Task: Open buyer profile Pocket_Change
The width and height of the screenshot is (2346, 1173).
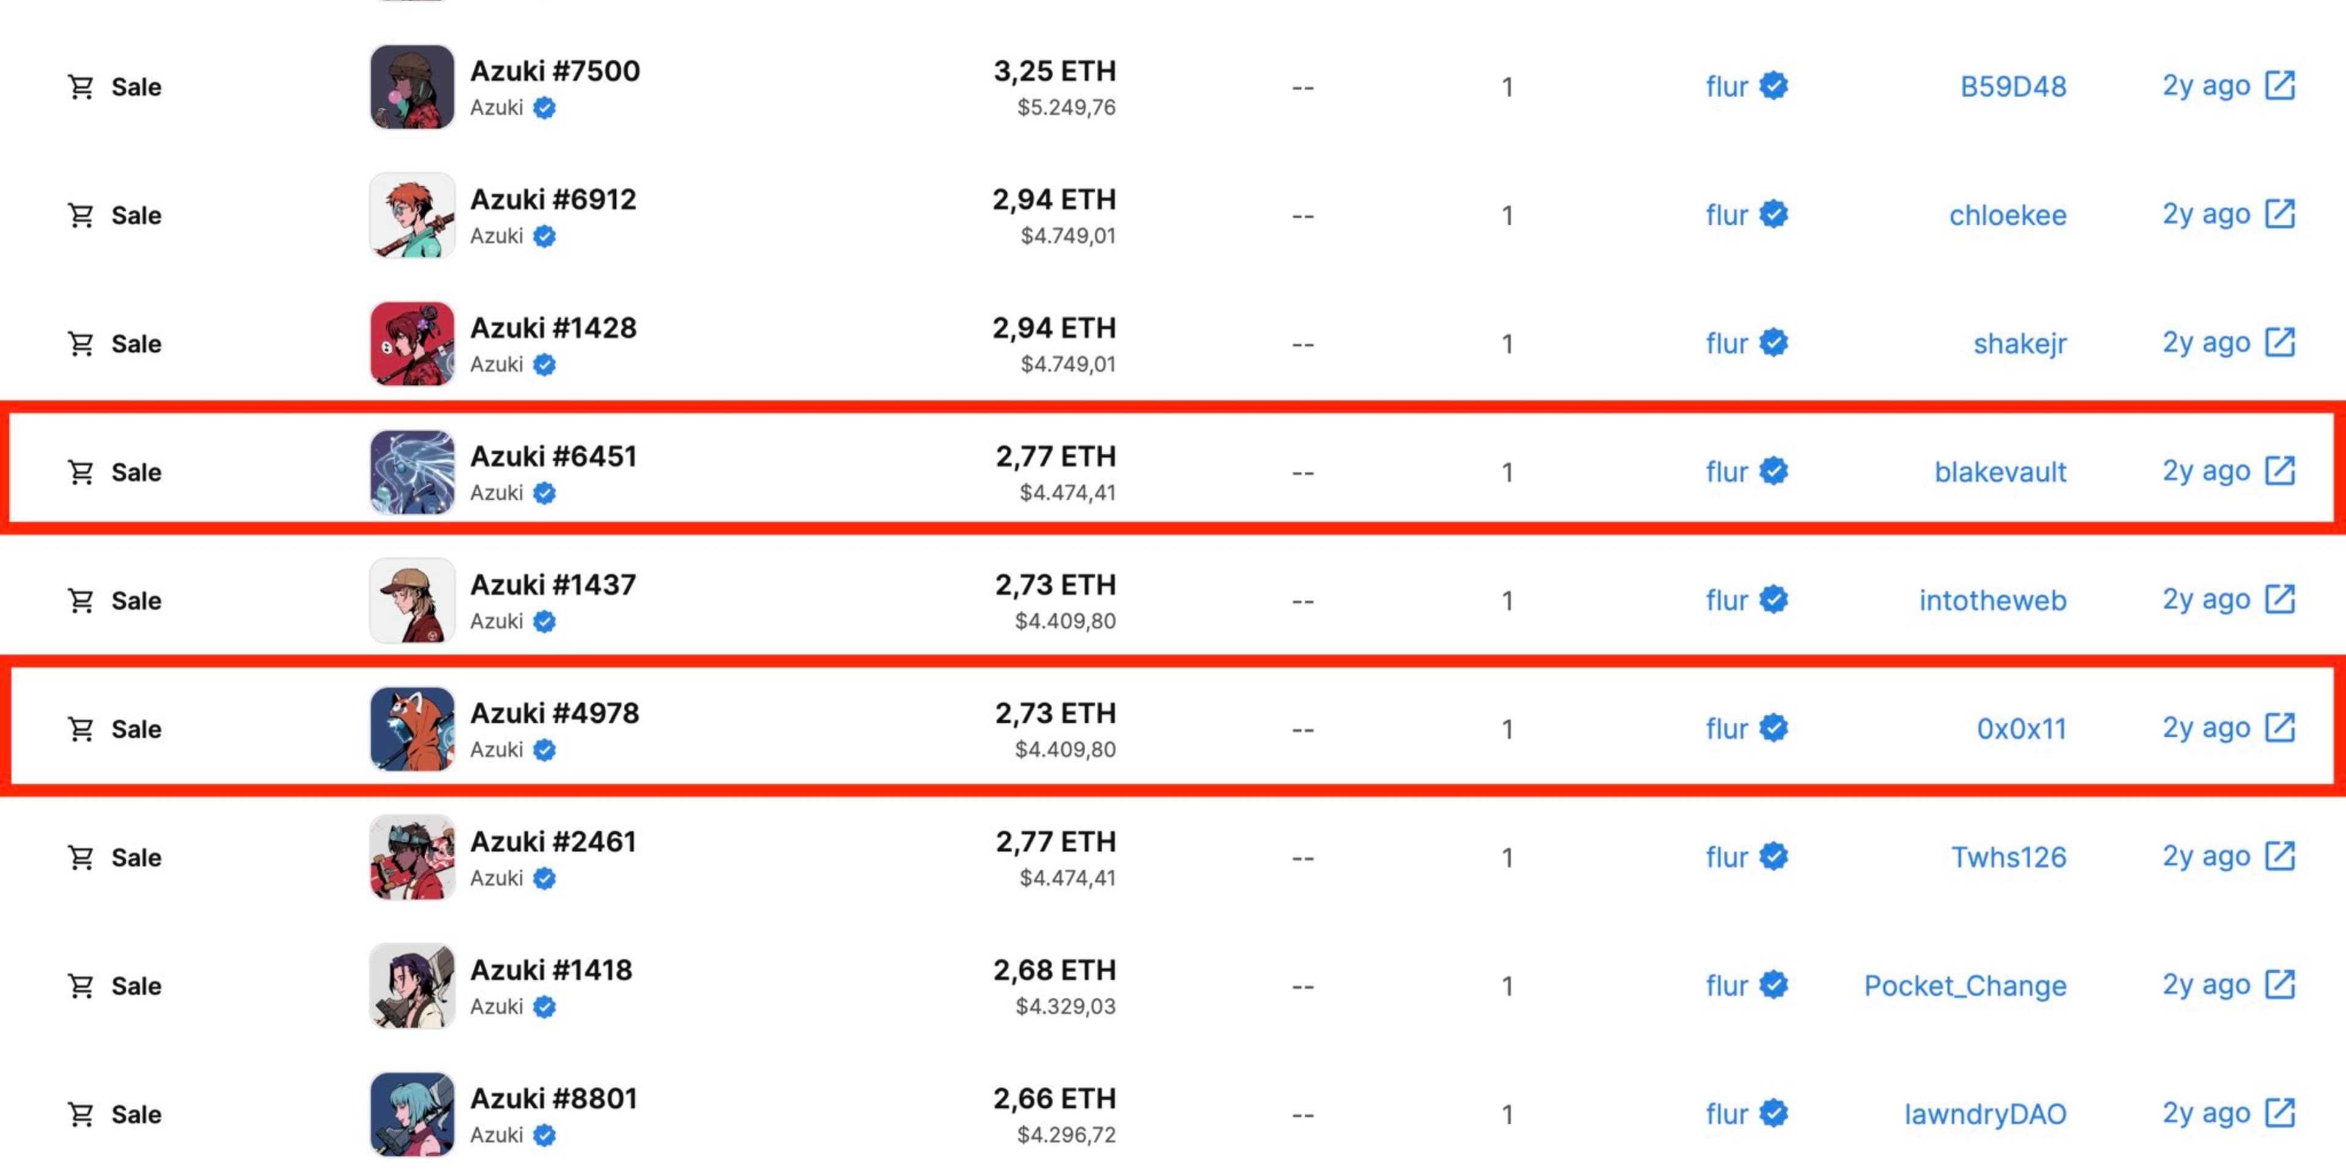Action: (x=1964, y=985)
